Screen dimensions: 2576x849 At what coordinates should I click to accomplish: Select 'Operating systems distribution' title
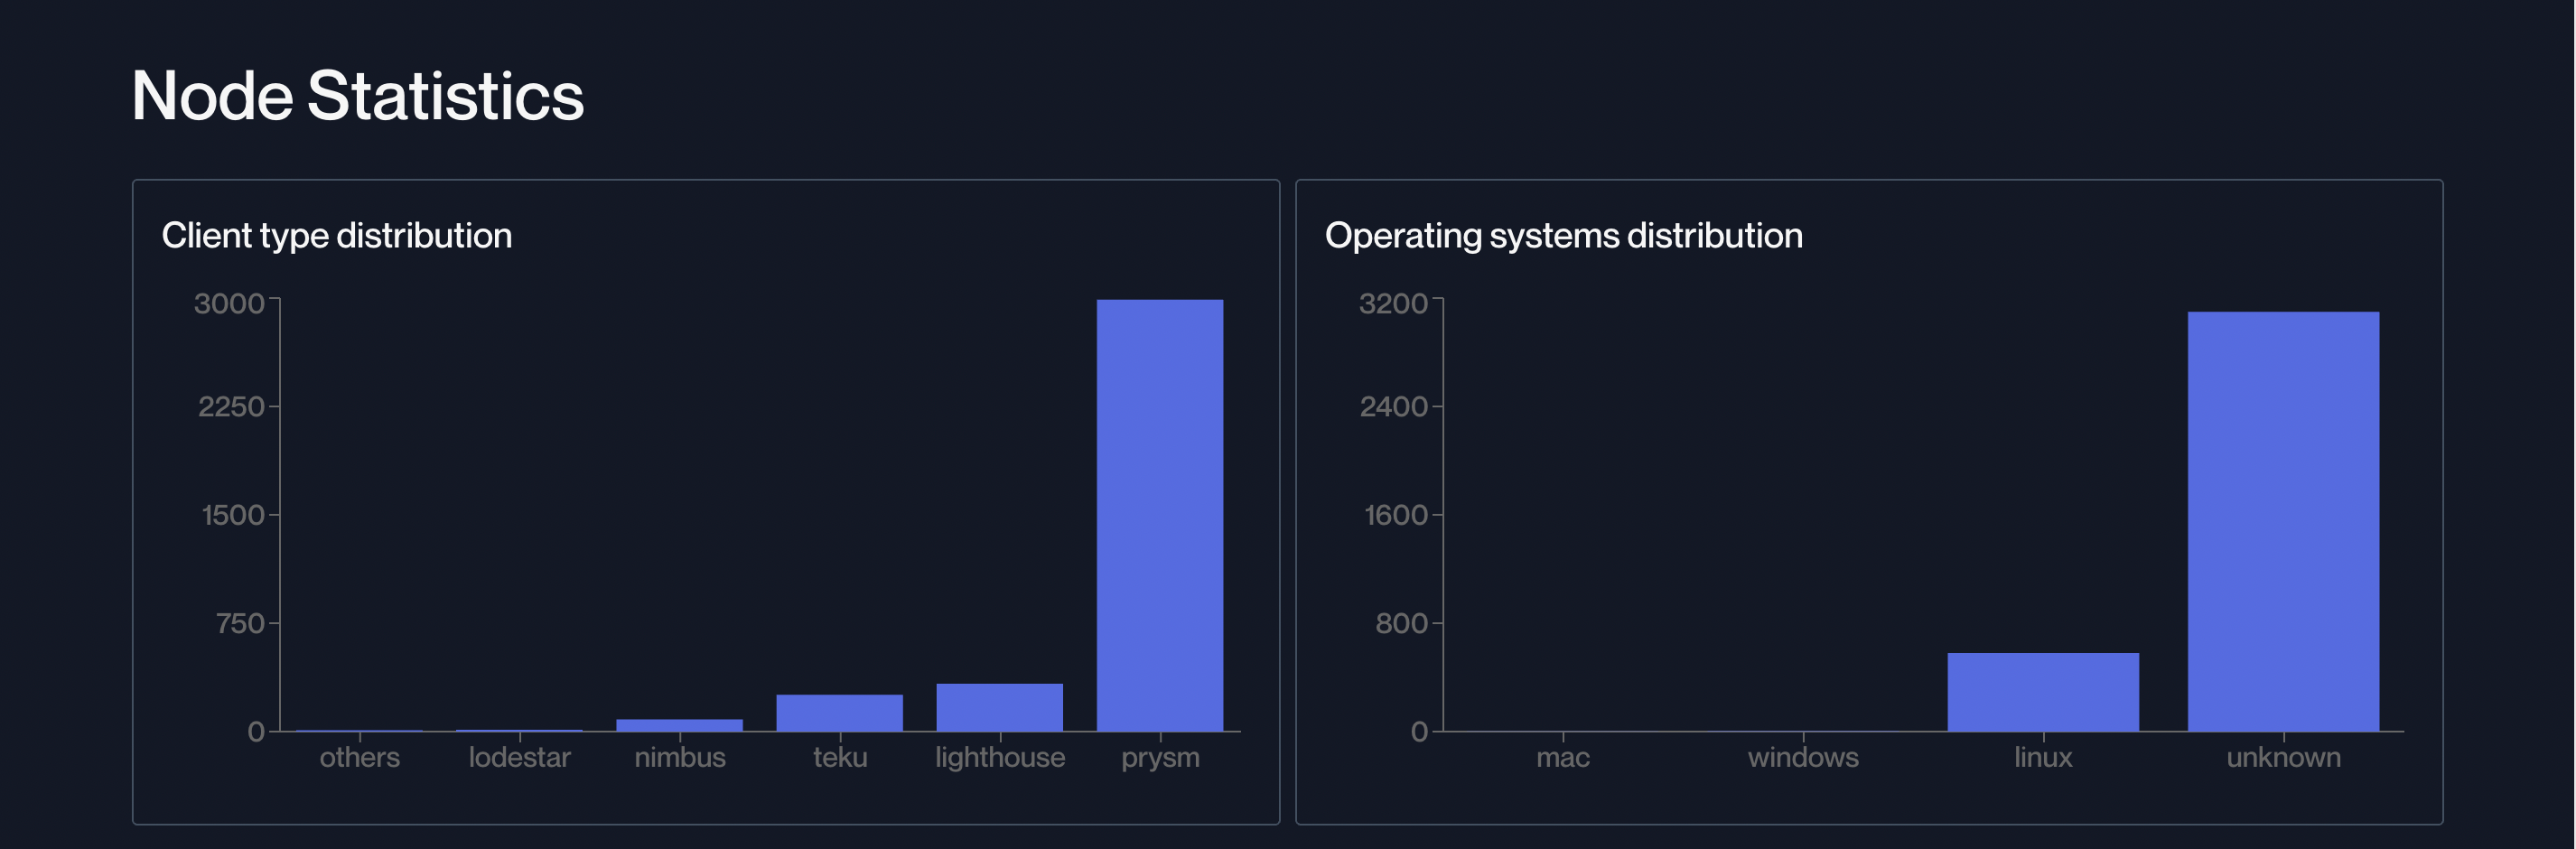(x=1563, y=235)
